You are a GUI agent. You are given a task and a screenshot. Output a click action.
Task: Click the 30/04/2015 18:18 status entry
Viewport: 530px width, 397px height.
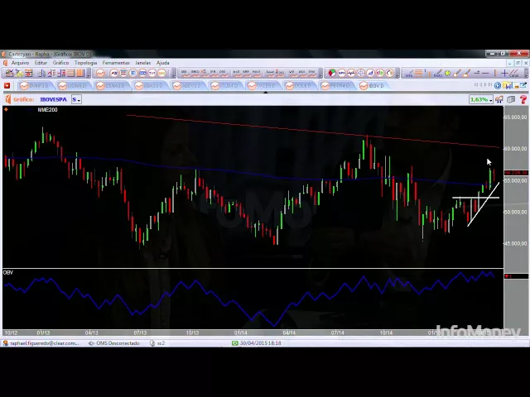(260, 343)
